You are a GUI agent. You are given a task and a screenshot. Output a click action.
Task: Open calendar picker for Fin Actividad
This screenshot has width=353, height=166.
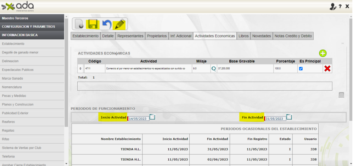coord(289,117)
